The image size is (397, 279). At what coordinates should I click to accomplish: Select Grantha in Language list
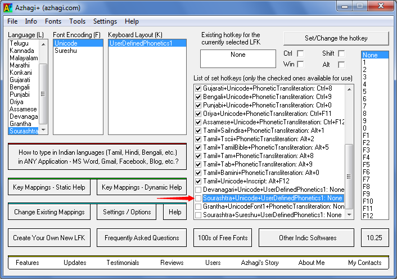pos(24,124)
